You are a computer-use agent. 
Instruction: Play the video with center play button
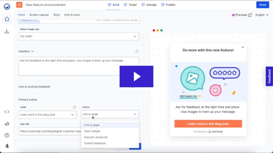tap(136, 76)
